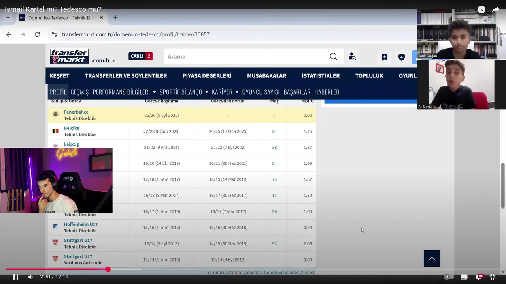The height and width of the screenshot is (284, 506).
Task: Open the Watch later clock icon
Action: click(481, 9)
